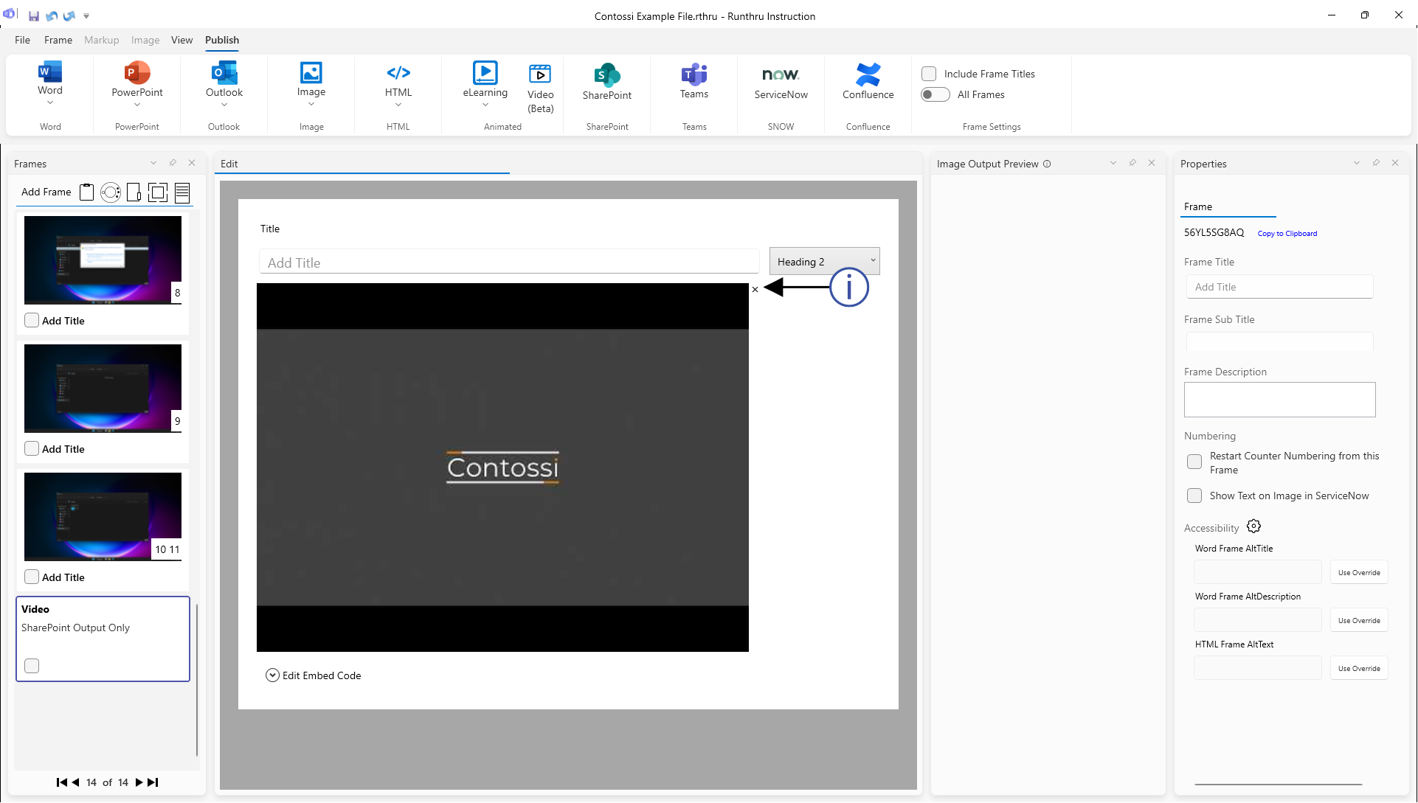Click the Copy to Clipboard link

(x=1287, y=234)
